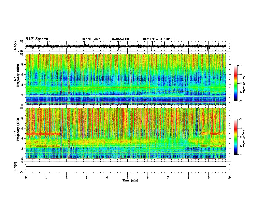Click the "VLF Spectra" title text

click(x=37, y=39)
